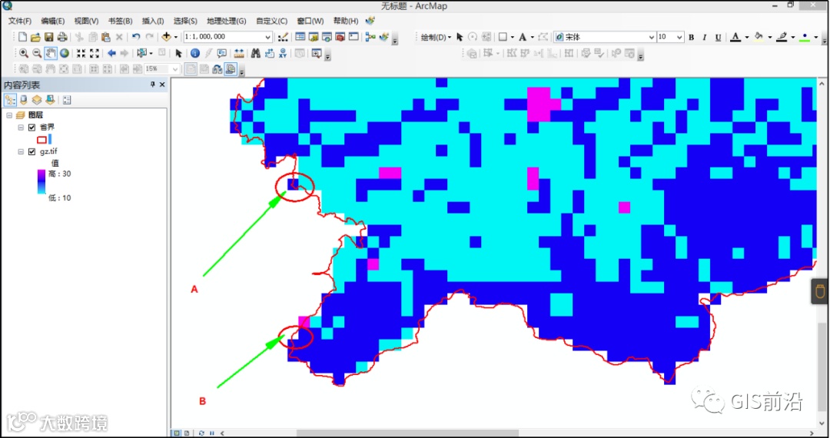Select the HTML Popup tool

click(222, 54)
